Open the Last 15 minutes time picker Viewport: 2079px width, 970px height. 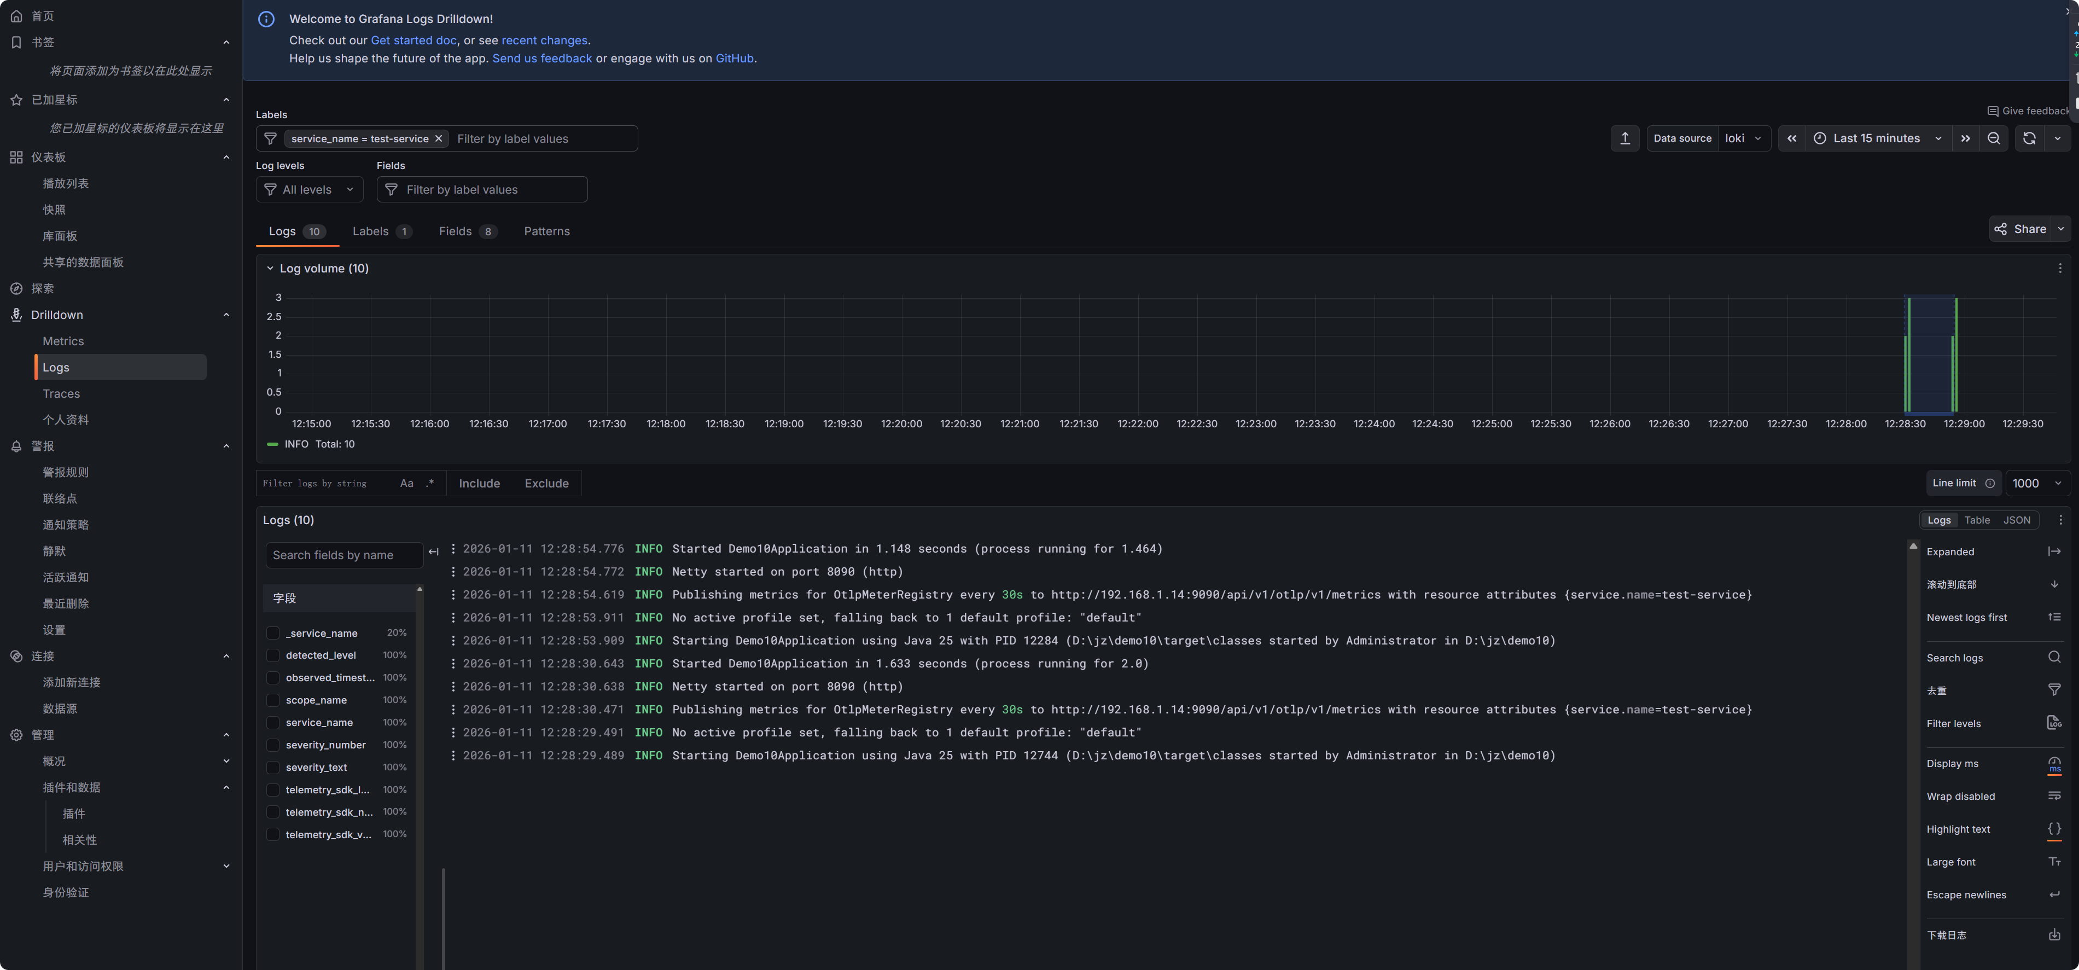click(x=1877, y=139)
